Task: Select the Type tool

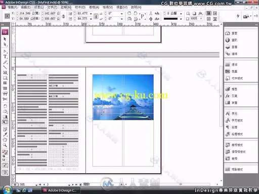Action: click(5, 57)
